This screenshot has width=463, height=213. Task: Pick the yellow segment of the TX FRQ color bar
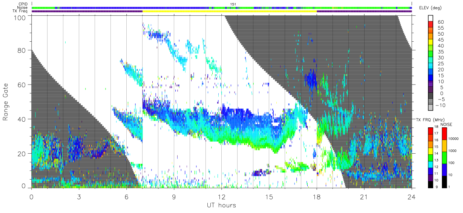pyautogui.click(x=431, y=151)
